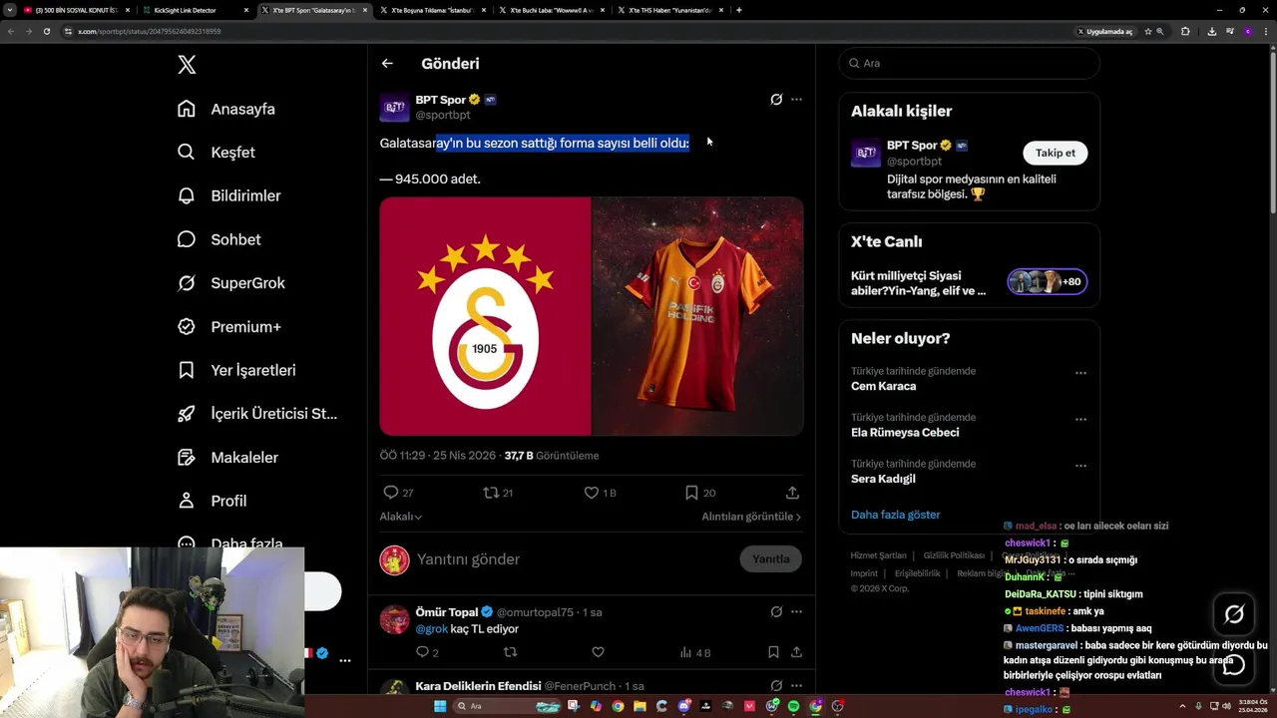Screen dimensions: 1277x718
Task: Click the Ara search field on X
Action: tap(970, 63)
